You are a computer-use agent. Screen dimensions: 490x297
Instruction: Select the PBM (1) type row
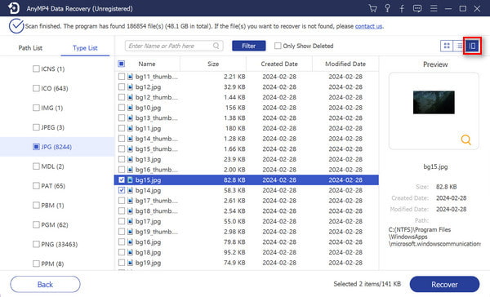(x=57, y=205)
